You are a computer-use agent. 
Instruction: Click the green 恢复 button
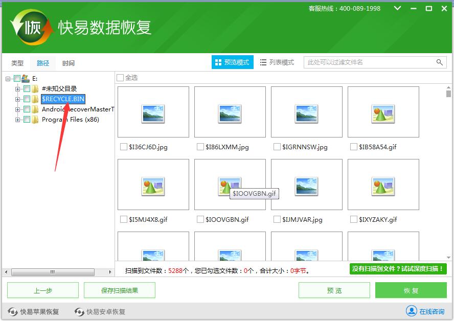tap(411, 290)
